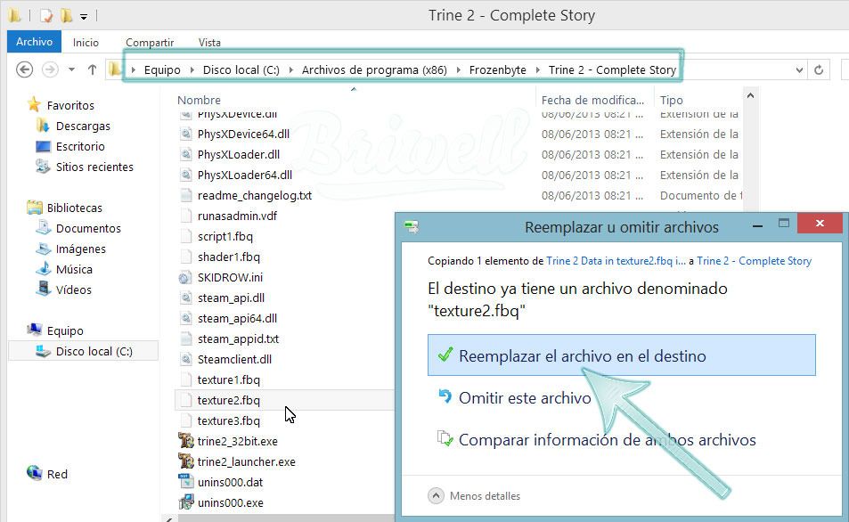Select unins000.dat file icon
Image resolution: width=849 pixels, height=522 pixels.
pos(185,482)
